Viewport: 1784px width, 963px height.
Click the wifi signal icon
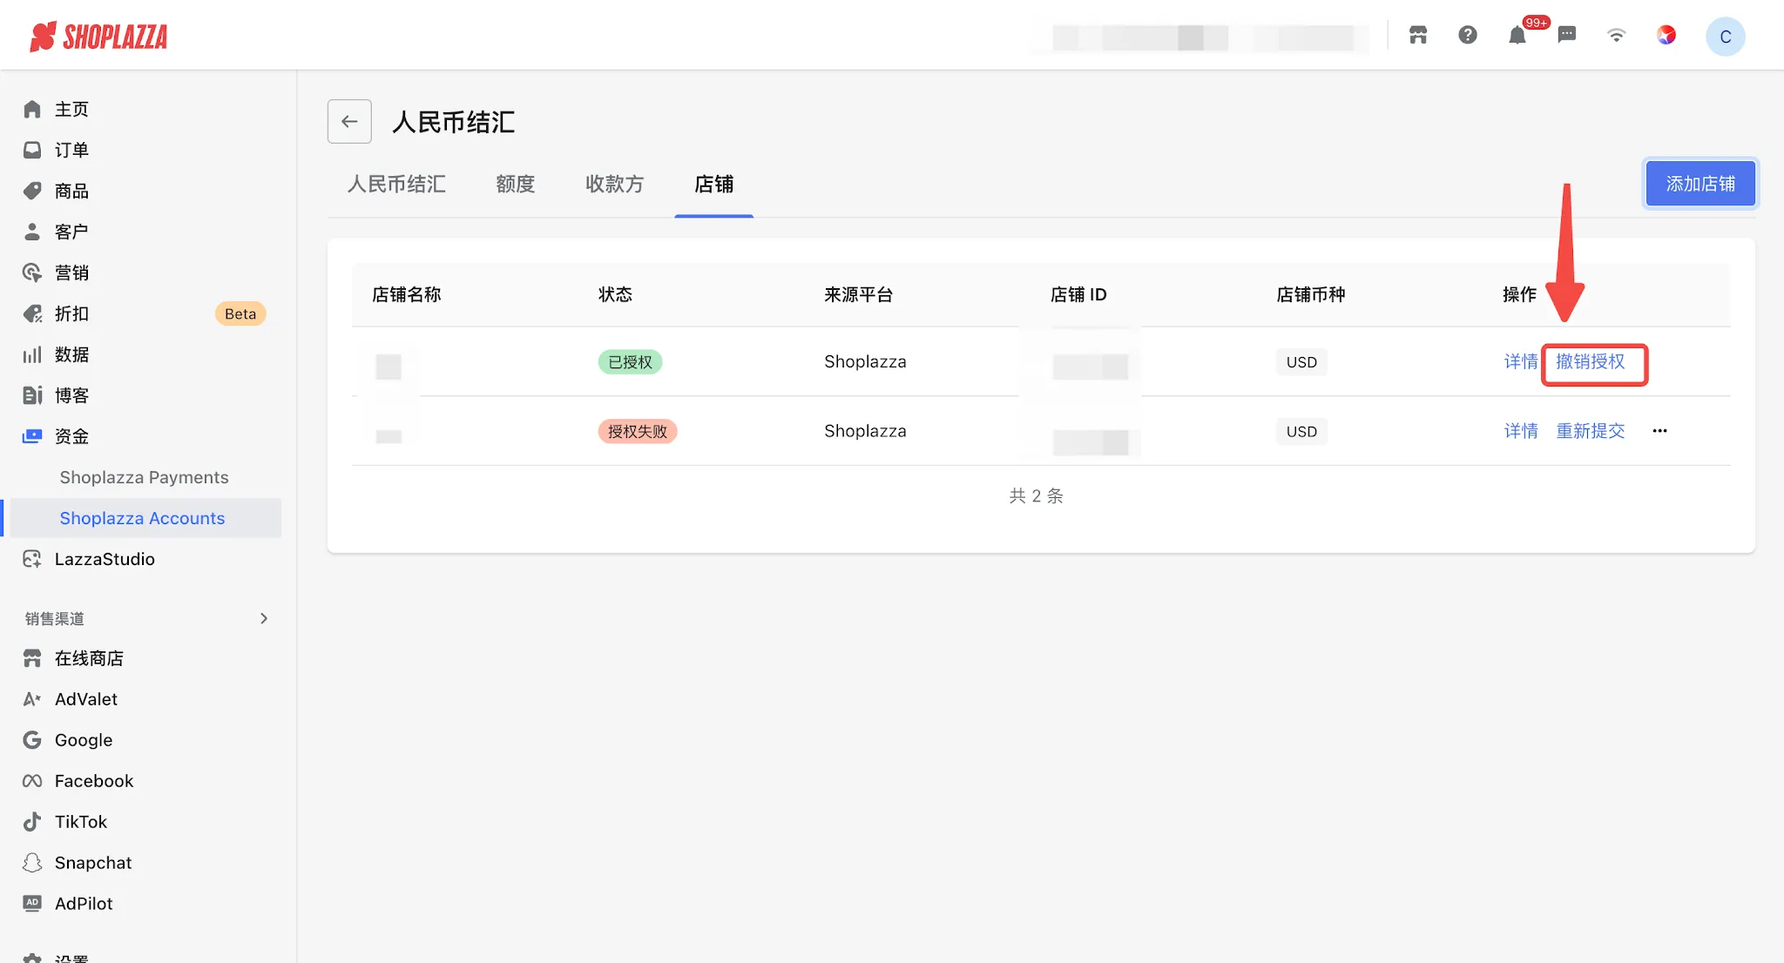1617,35
